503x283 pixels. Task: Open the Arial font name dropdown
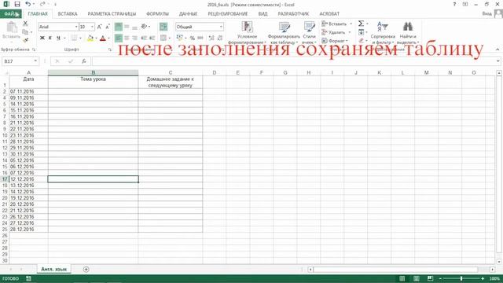(76, 27)
